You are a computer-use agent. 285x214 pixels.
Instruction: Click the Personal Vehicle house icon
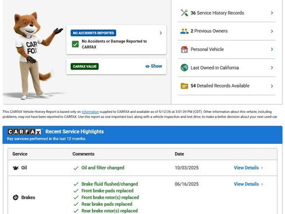(185, 50)
